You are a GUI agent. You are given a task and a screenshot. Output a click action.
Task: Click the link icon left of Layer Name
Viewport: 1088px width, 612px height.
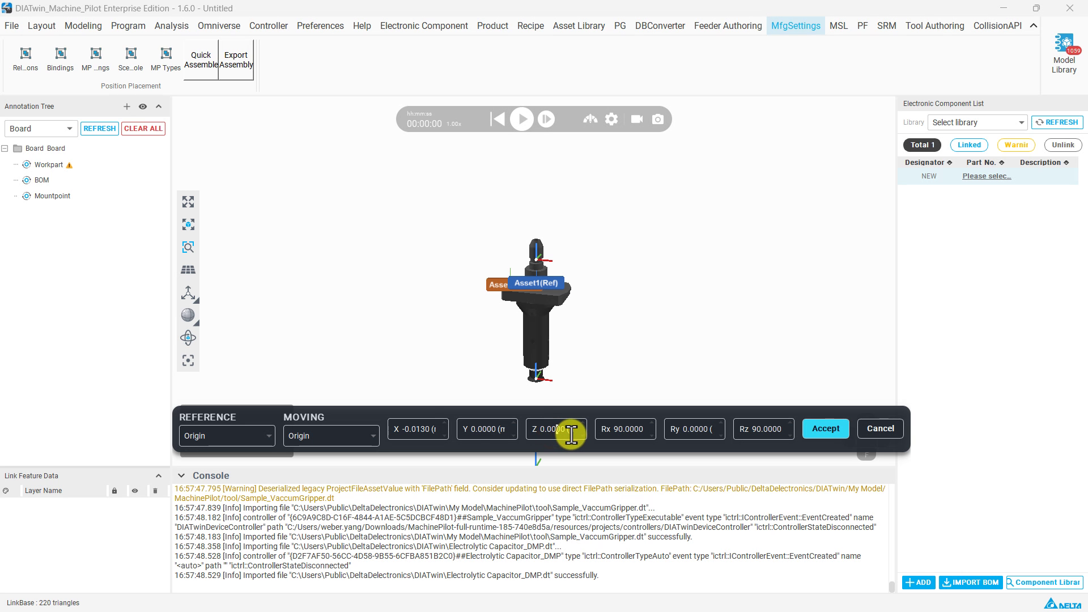(6, 491)
